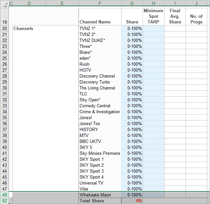Select column E header
210x204 pixels.
[x=62, y=3]
